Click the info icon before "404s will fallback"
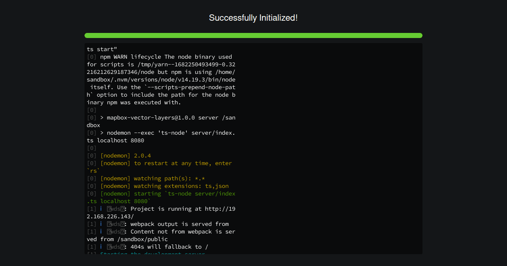 coord(101,247)
